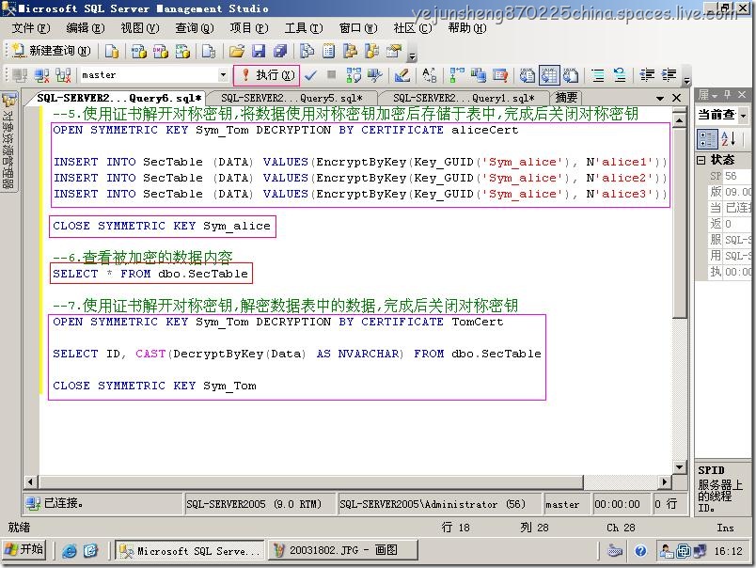Open the View (视图) menu
This screenshot has height=568, width=756.
click(x=140, y=28)
